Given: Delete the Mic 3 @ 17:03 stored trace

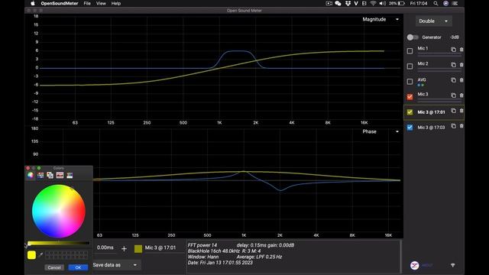Looking at the screenshot, I should click(x=461, y=126).
